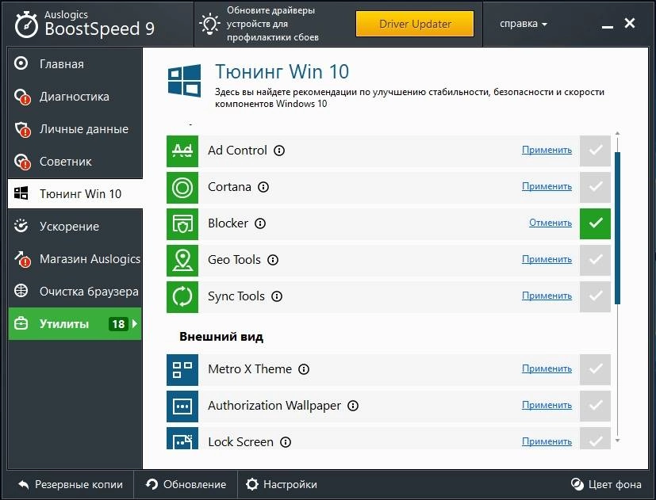Click Применить for Metro X Theme
This screenshot has width=656, height=500.
[547, 368]
